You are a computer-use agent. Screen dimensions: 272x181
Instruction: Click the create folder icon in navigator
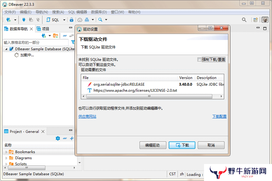[x=55, y=36]
